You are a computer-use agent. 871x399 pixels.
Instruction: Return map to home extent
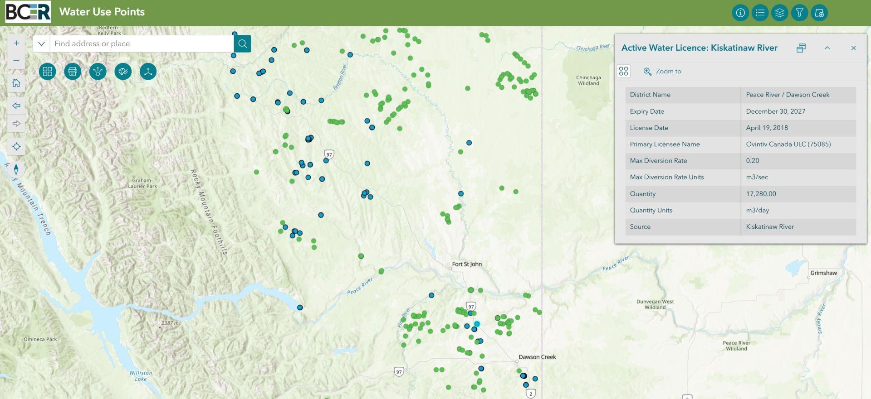click(x=16, y=83)
